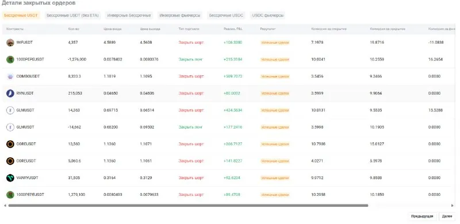Click the closing fee 5.5978

pos(376,161)
